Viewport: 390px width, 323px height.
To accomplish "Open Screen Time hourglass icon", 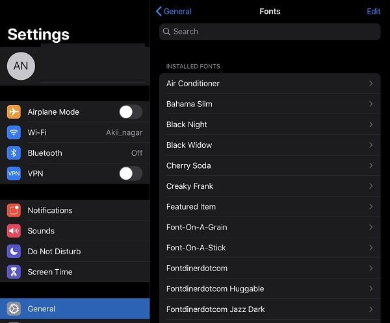I will coord(14,272).
